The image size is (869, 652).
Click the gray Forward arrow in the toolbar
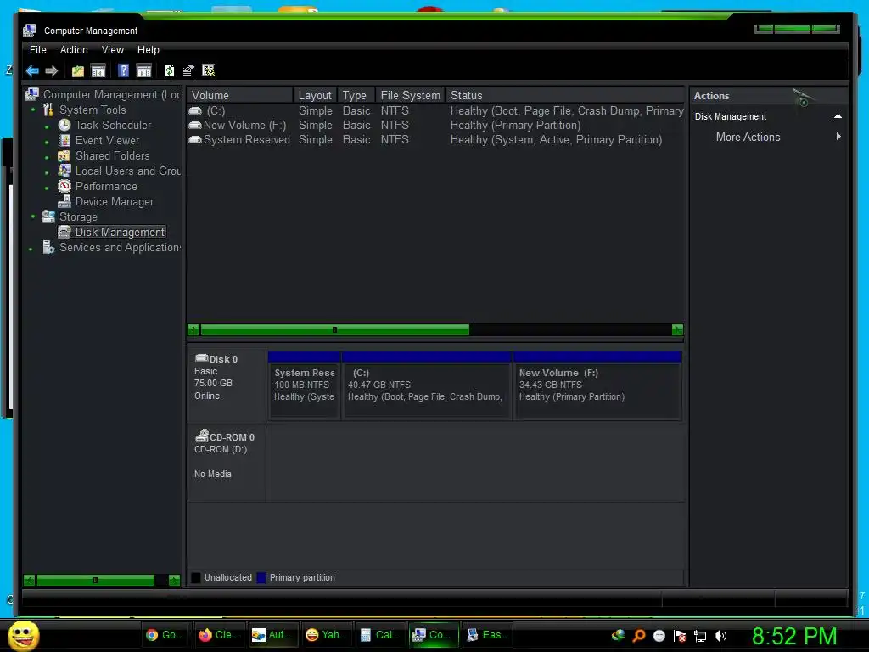point(52,70)
